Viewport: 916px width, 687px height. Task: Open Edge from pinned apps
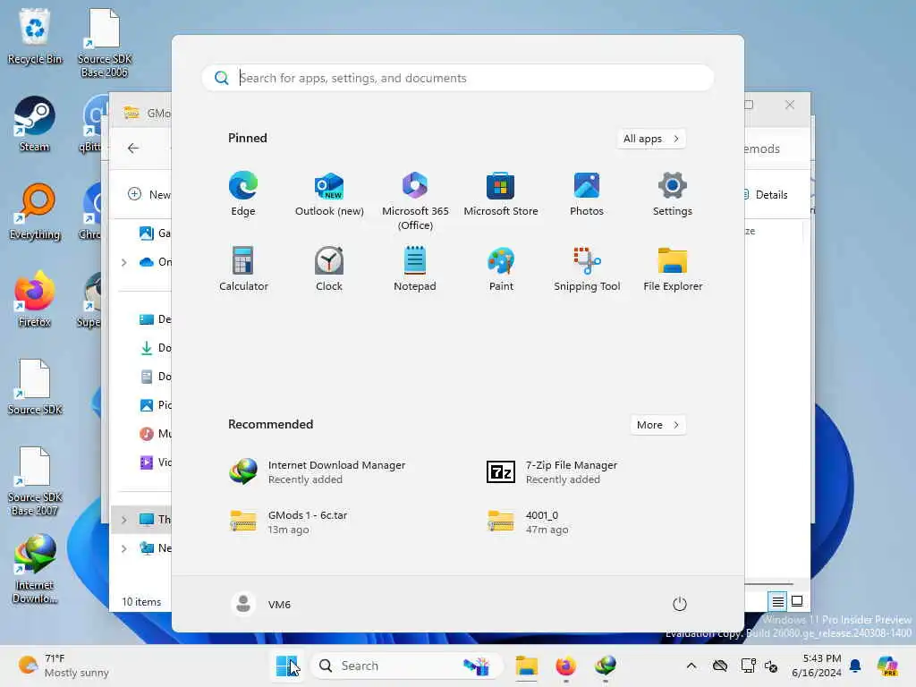243,194
